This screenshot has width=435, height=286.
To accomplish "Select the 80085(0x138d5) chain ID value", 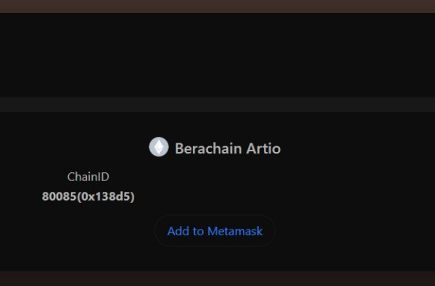I will (88, 196).
